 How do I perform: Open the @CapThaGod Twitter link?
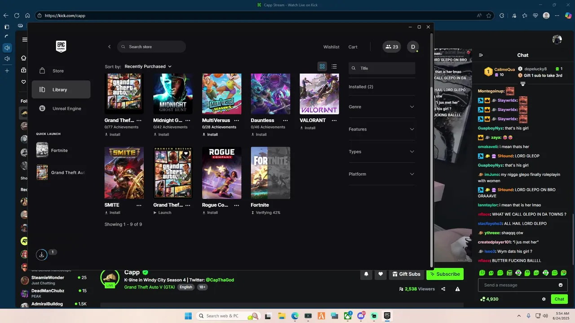tap(220, 280)
